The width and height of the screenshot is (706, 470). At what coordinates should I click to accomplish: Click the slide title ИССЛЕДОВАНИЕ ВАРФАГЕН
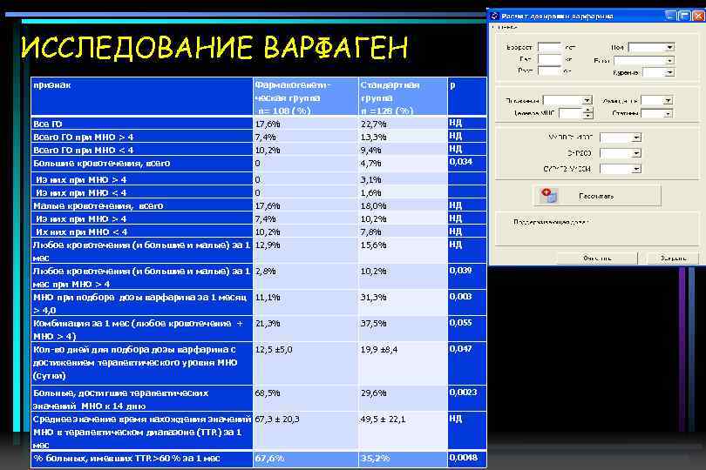214,47
